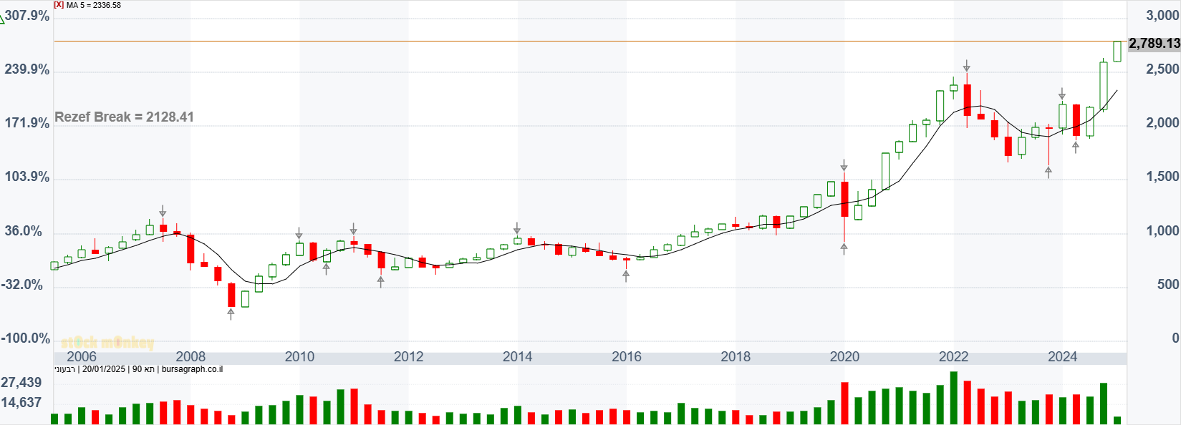Click the 2016 year label on the timeline
Image resolution: width=1181 pixels, height=425 pixels.
[627, 356]
